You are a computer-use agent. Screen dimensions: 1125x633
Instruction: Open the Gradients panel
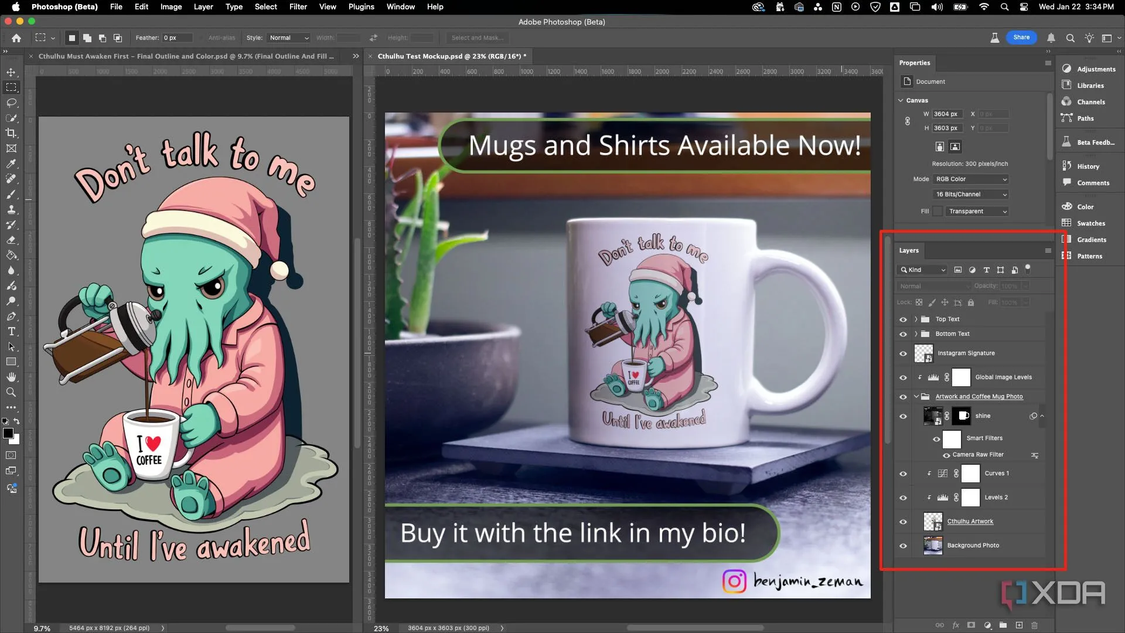[x=1084, y=240]
